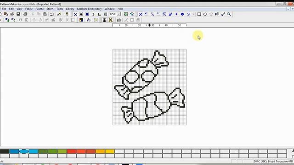The image size is (294, 165).
Task: Click the yellow question mark Help icon
Action: tap(67, 14)
